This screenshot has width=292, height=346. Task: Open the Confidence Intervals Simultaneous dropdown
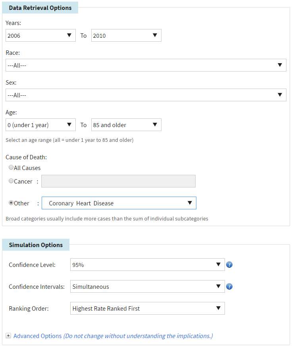click(147, 286)
